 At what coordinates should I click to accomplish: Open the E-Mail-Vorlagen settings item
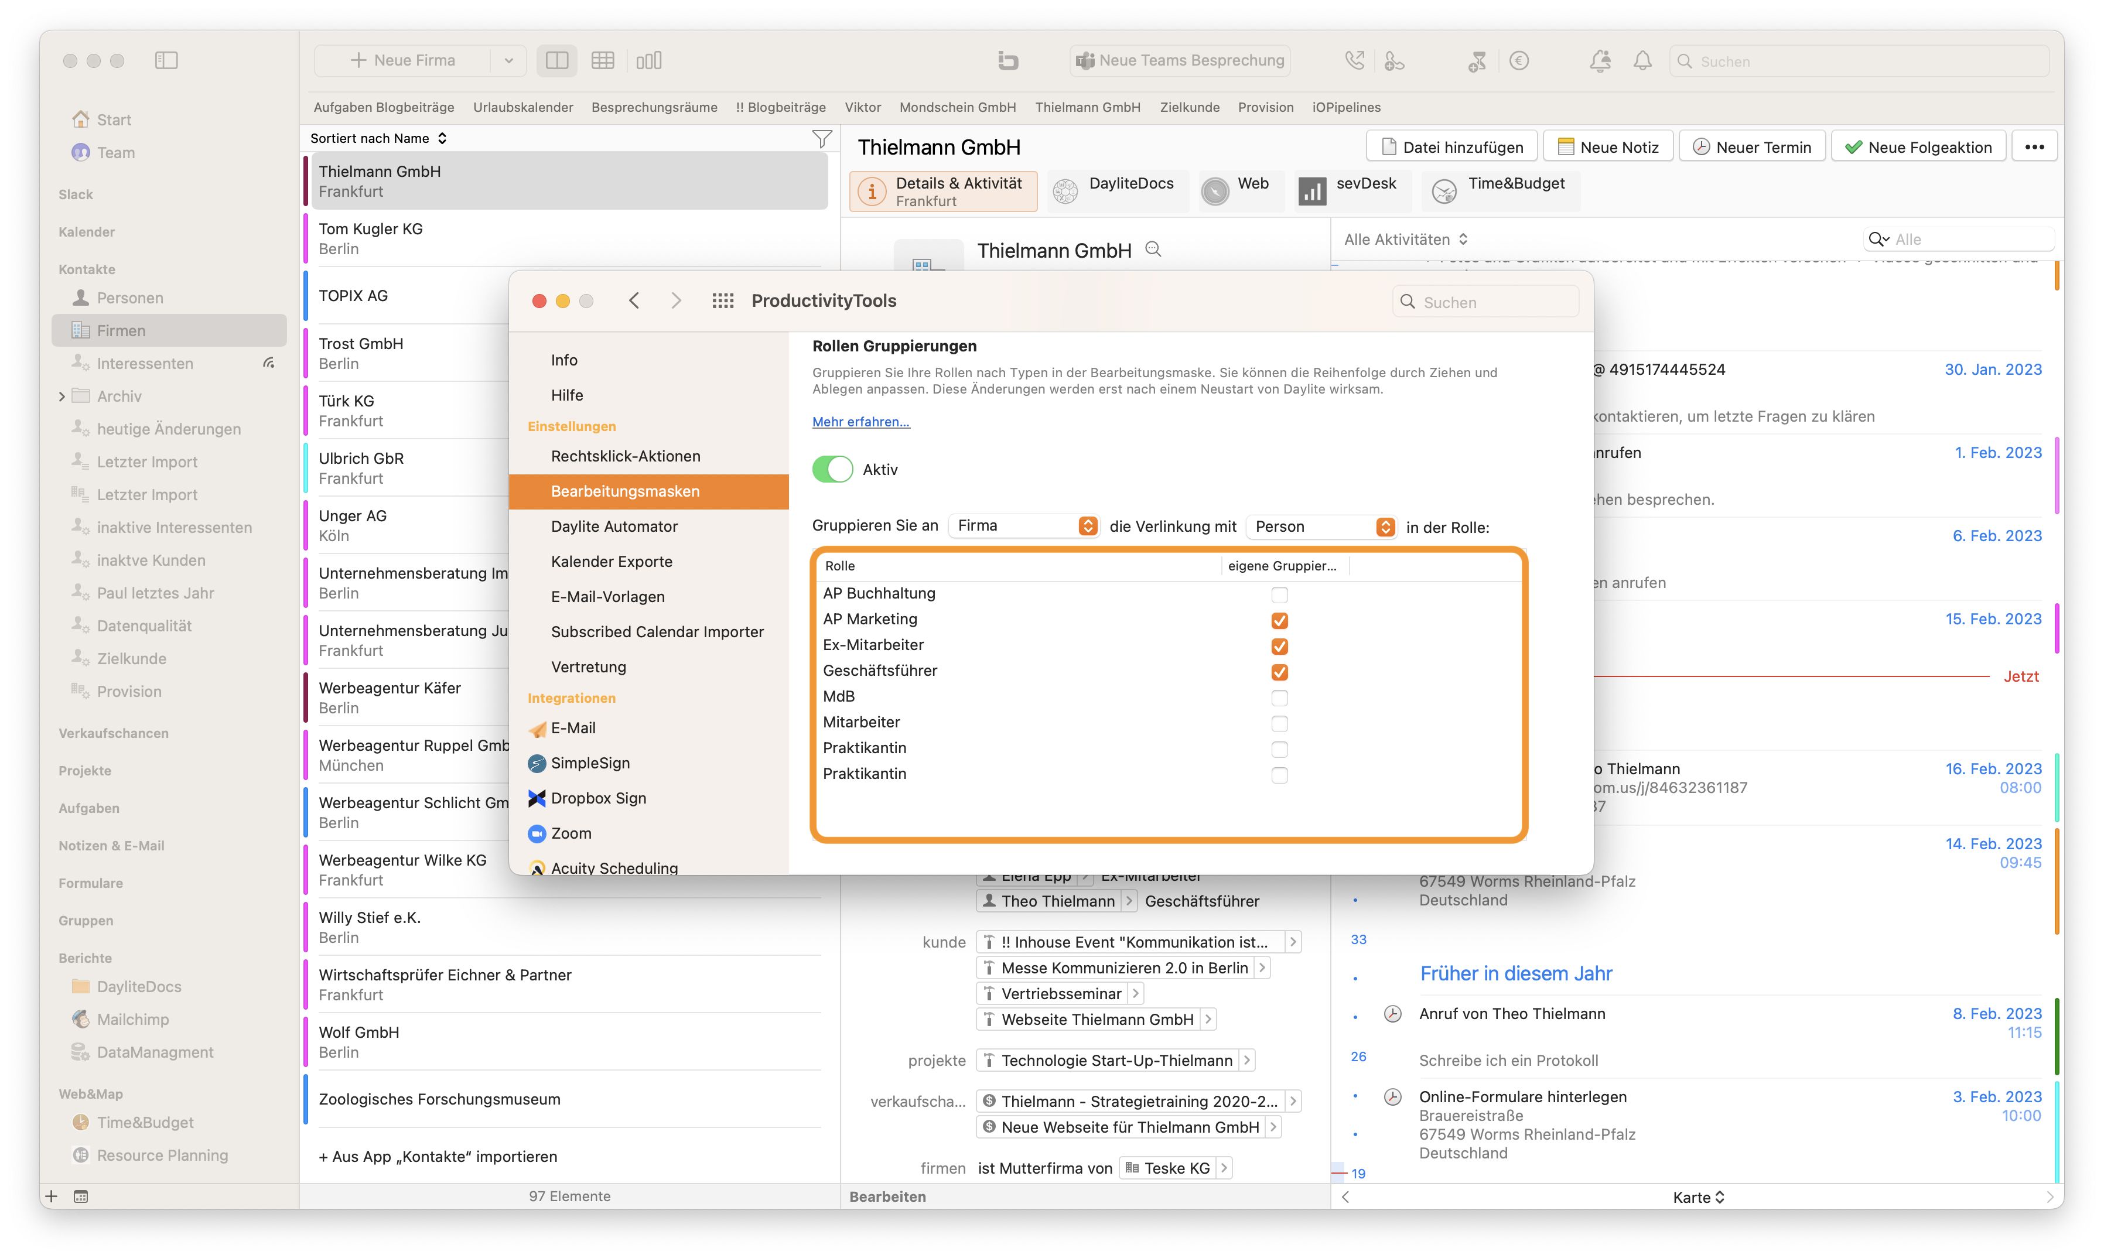607,597
